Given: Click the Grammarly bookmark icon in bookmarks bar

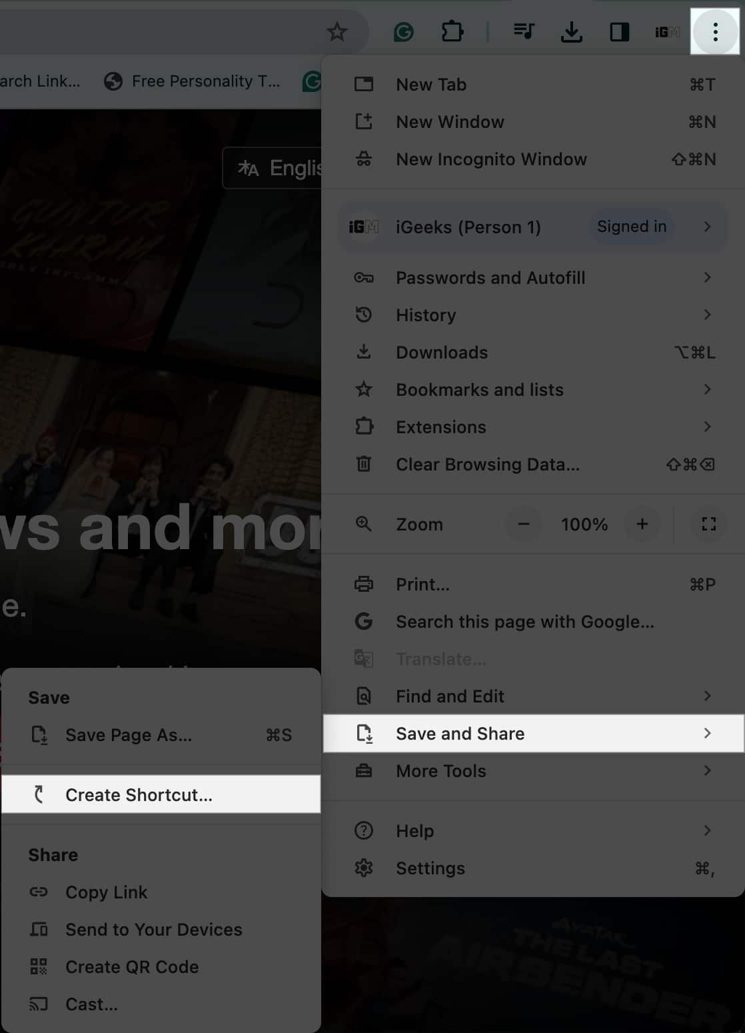Looking at the screenshot, I should [311, 81].
